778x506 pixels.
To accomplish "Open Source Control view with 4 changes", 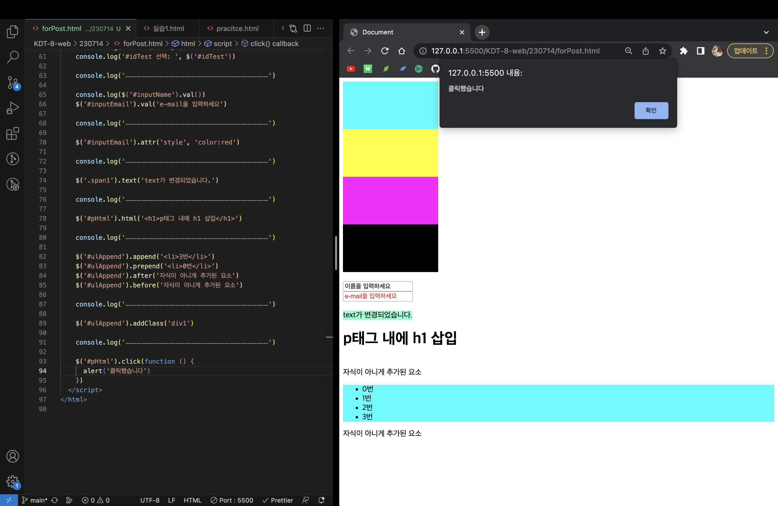I will [12, 82].
